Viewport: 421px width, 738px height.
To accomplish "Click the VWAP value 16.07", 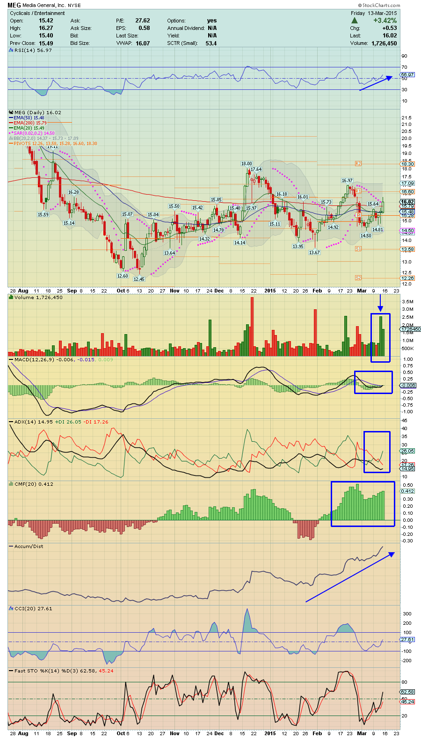I will click(x=143, y=43).
